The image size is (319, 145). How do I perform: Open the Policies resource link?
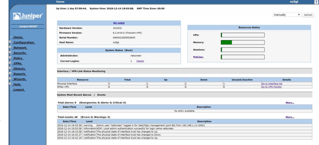tap(198, 57)
